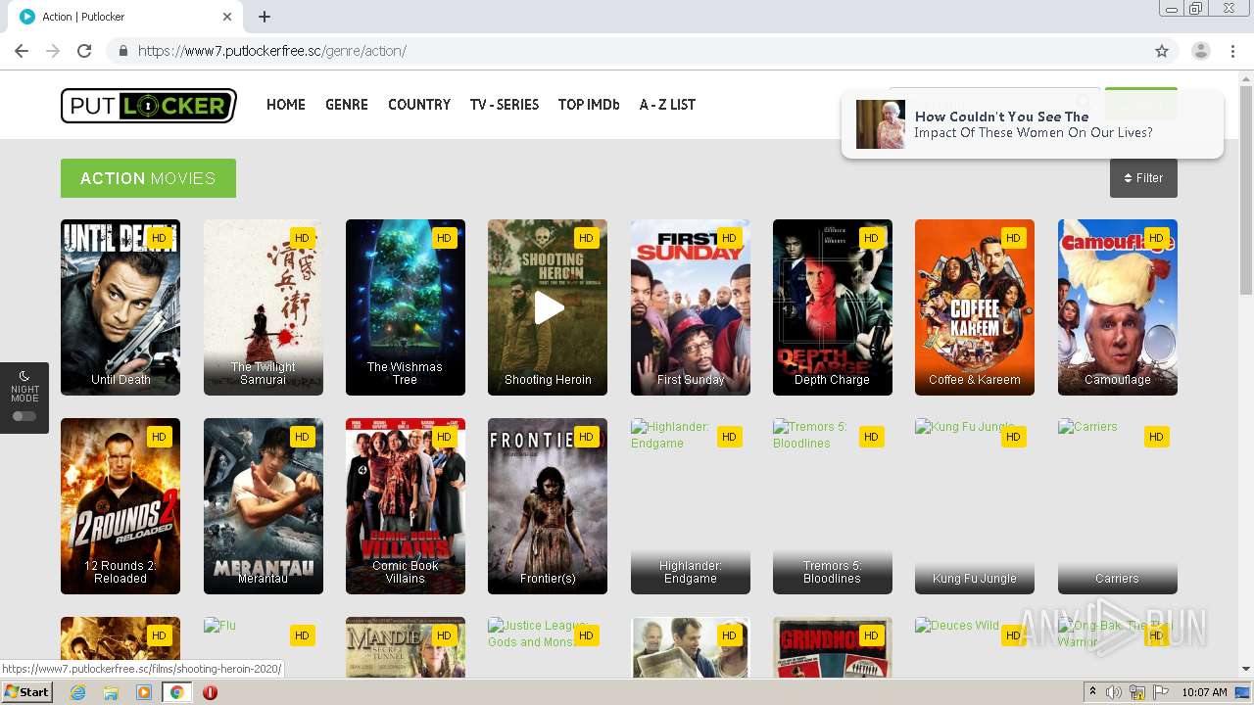The height and width of the screenshot is (705, 1254).
Task: Open The Twilight Samurai poster
Action: (x=264, y=307)
